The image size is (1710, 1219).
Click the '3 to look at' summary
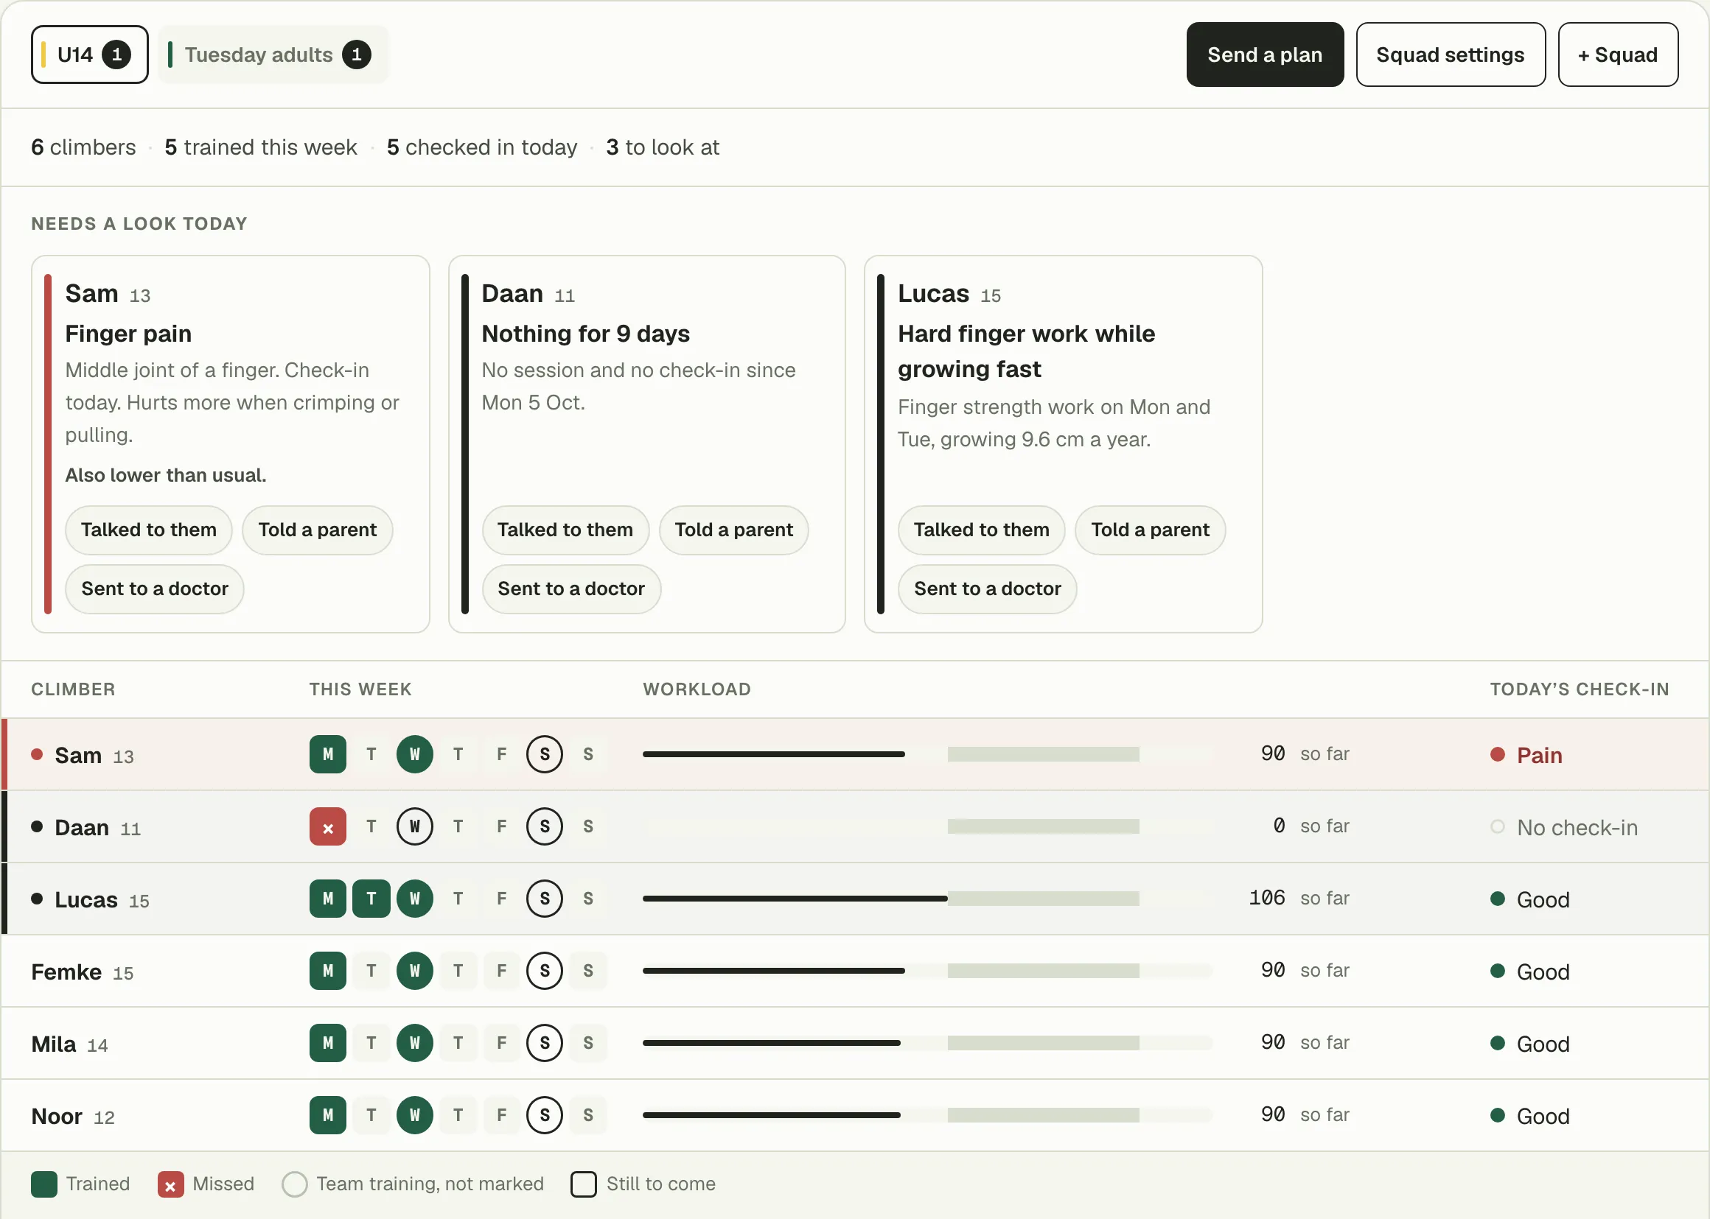pos(663,147)
